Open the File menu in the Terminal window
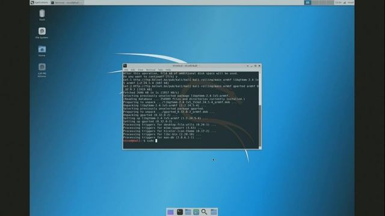This screenshot has height=216, width=385. (126, 70)
